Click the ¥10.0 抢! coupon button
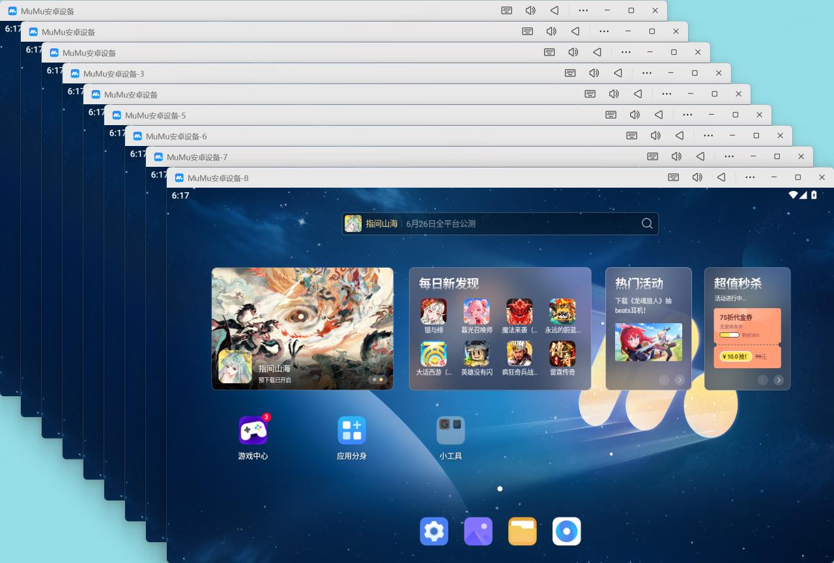Viewport: 834px width, 563px height. [736, 356]
